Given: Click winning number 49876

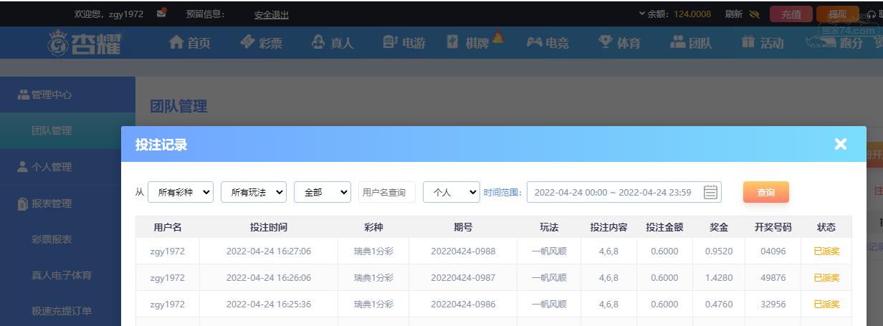Looking at the screenshot, I should coord(773,278).
